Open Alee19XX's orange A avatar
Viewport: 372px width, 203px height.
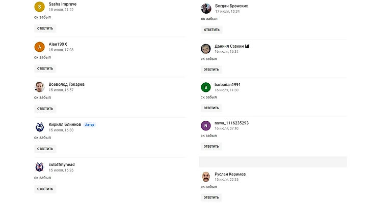click(x=39, y=47)
